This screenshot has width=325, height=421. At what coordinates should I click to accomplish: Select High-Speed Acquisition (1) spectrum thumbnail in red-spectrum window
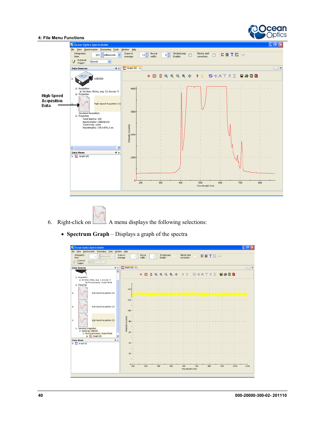point(84,104)
